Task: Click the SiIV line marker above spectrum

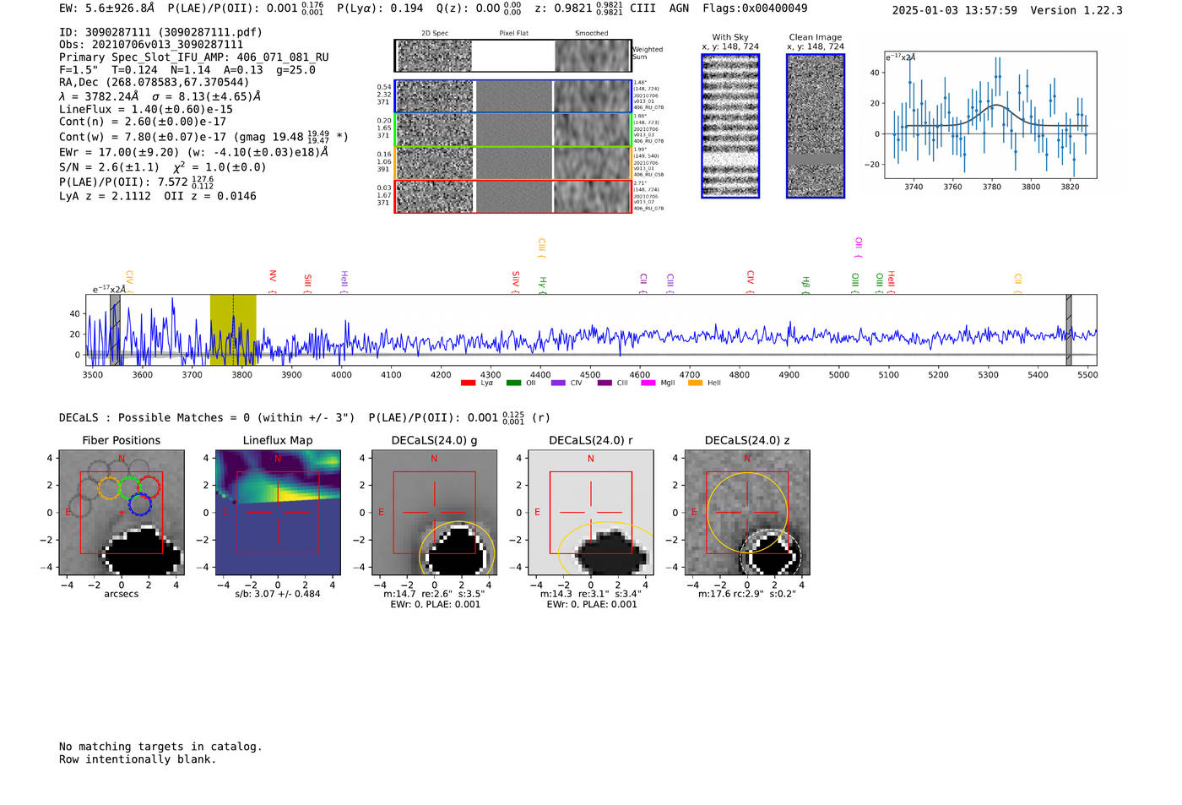Action: pyautogui.click(x=516, y=280)
